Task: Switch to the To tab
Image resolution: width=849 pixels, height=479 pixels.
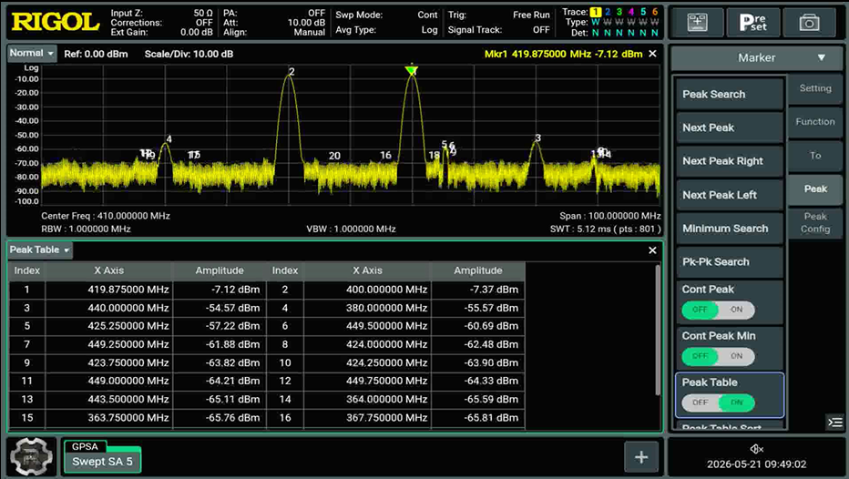Action: tap(815, 156)
